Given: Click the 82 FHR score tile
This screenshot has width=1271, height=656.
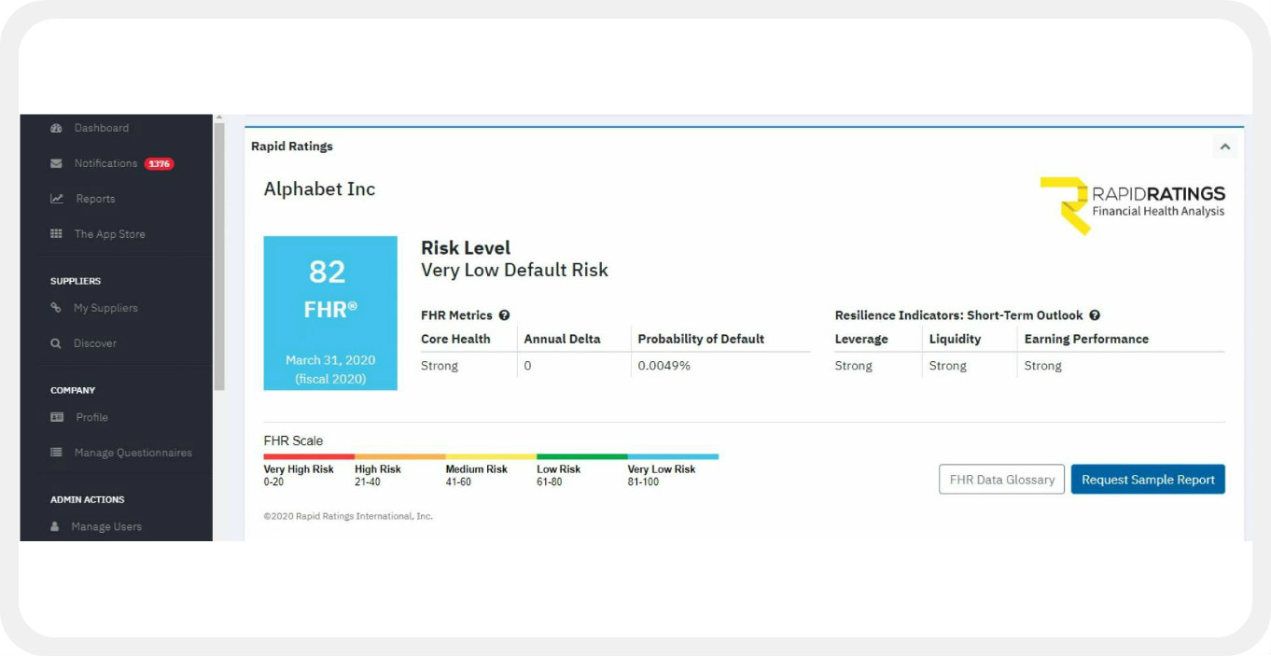Looking at the screenshot, I should [x=330, y=313].
